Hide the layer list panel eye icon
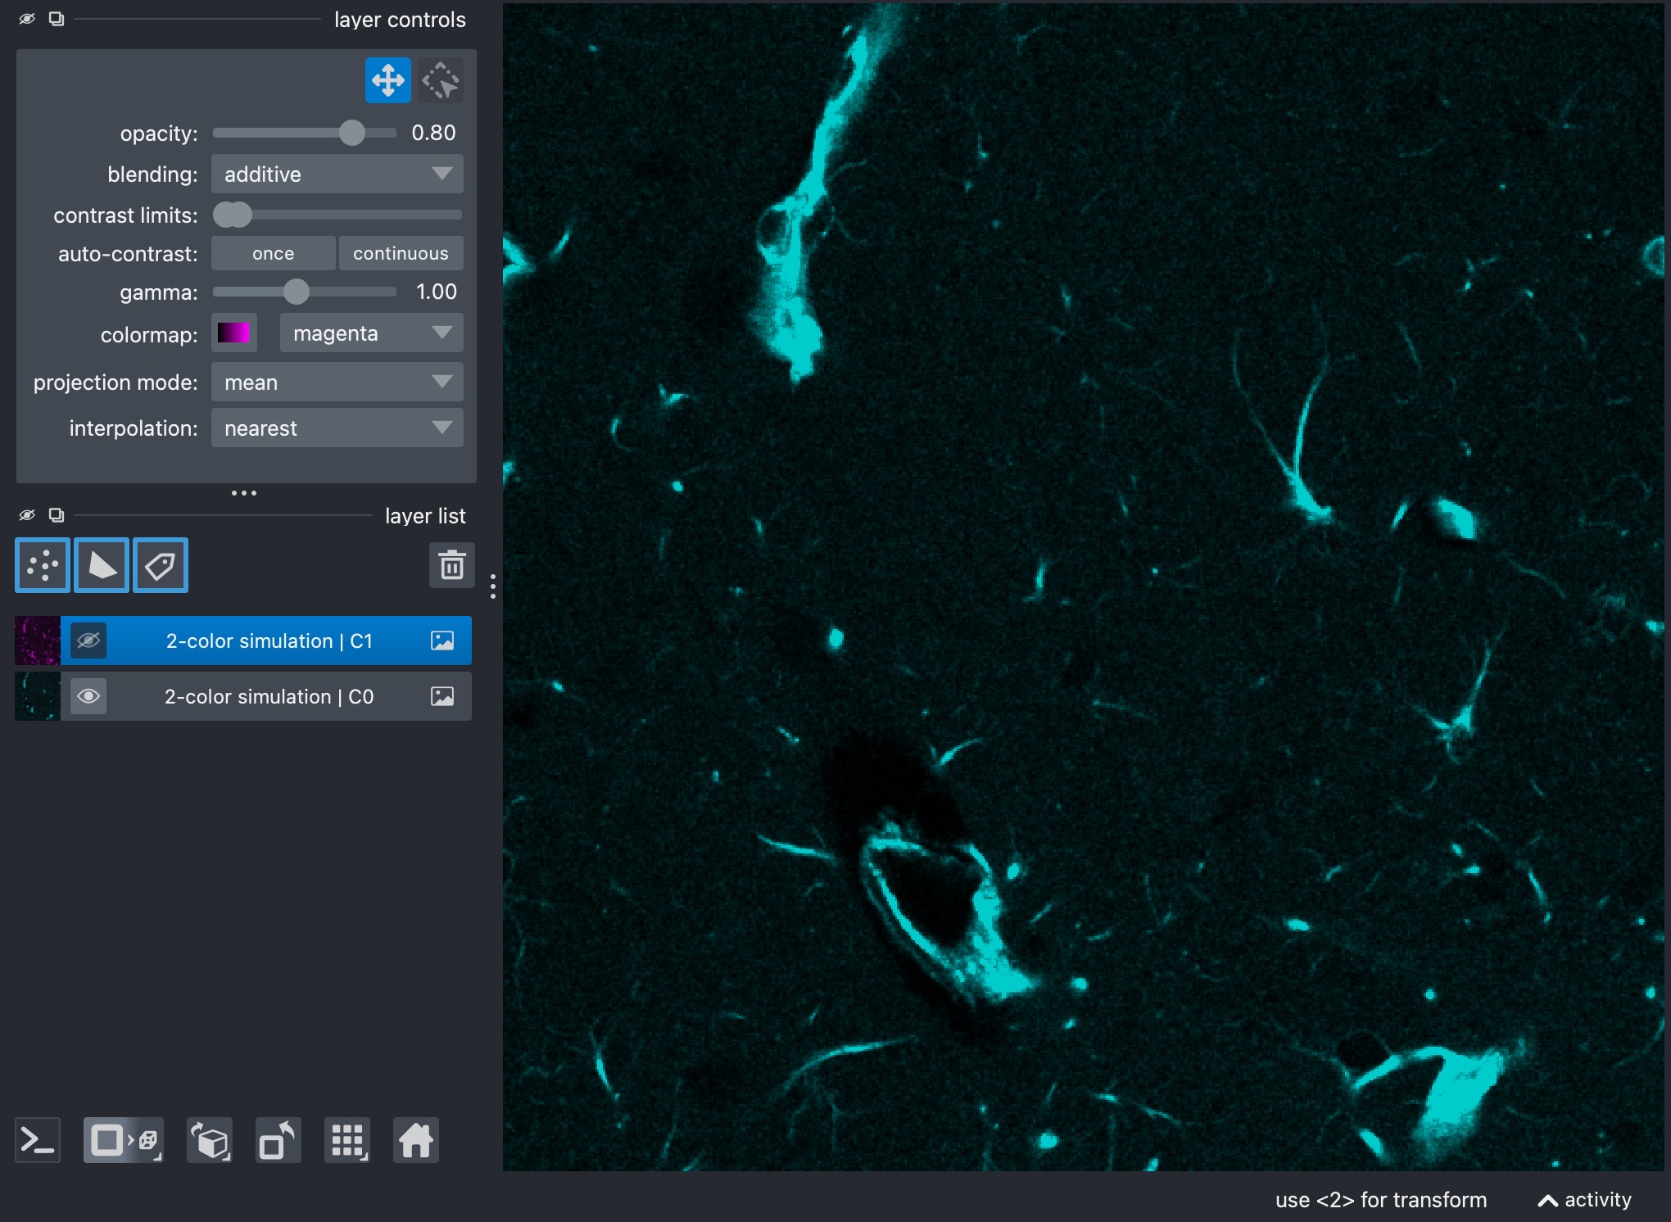 [x=27, y=515]
